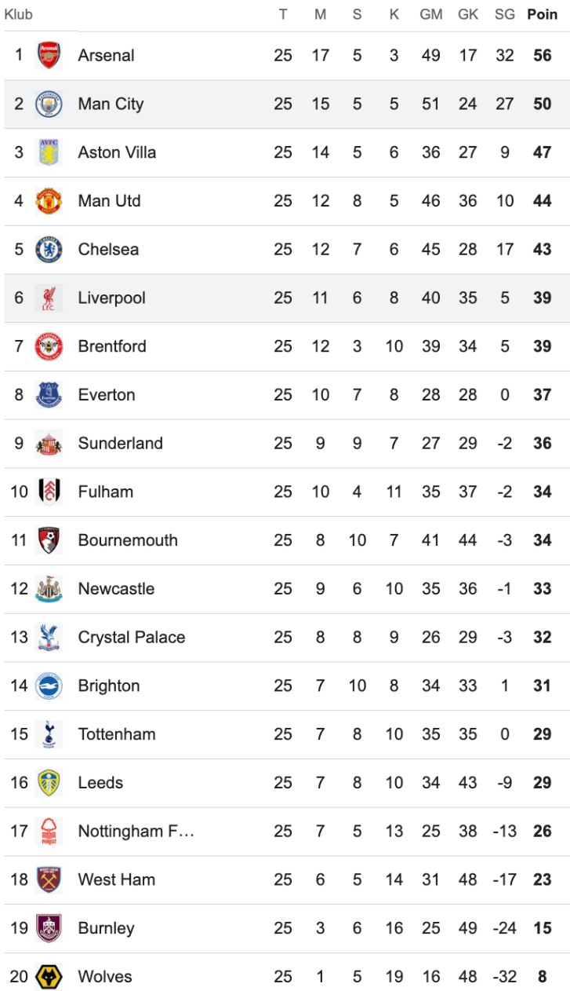Click the Liverpool club crest

coord(49,298)
